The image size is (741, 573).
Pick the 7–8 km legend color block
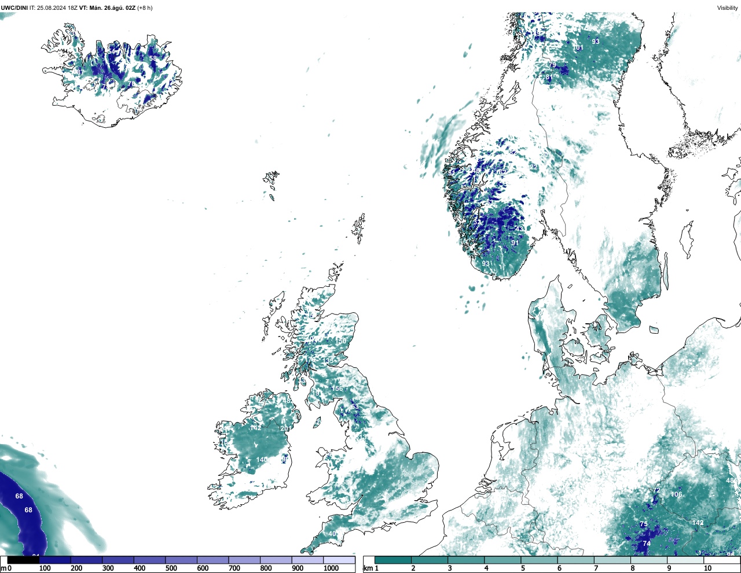[x=612, y=560]
